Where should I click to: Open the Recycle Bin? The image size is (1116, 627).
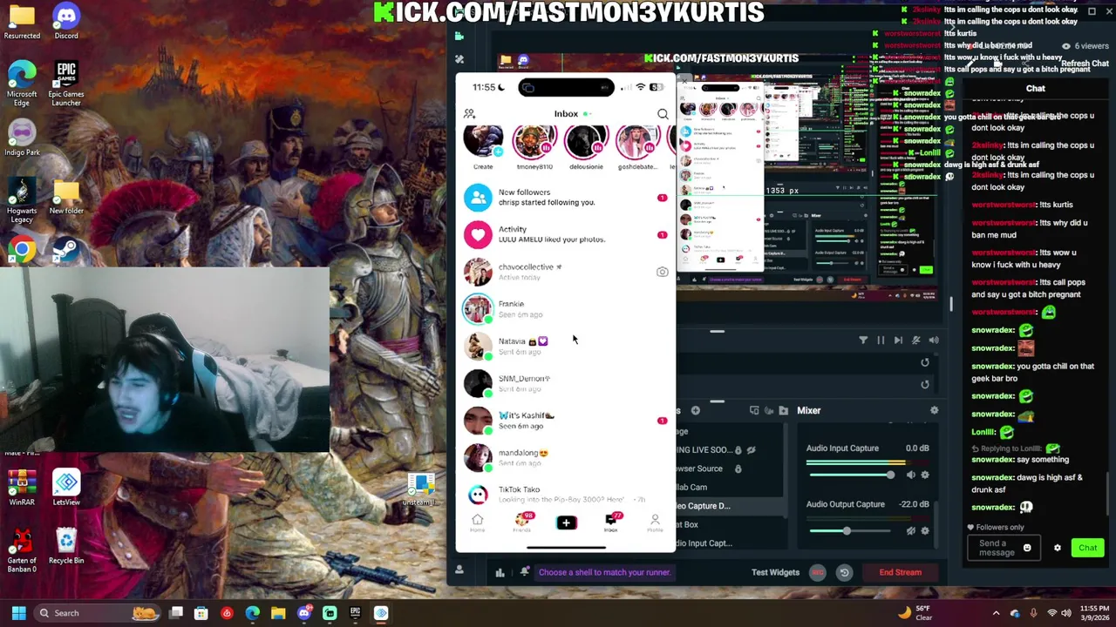click(66, 547)
